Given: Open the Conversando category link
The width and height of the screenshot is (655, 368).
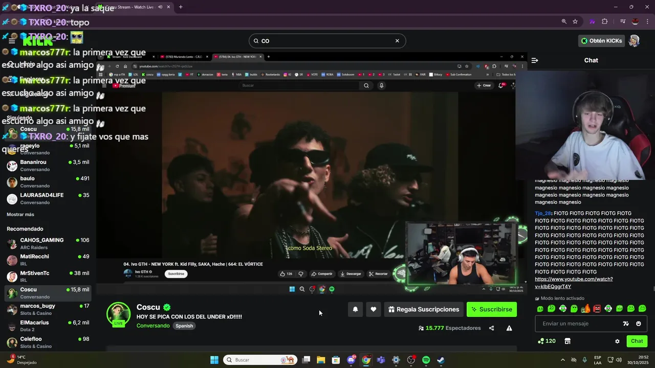Looking at the screenshot, I should click(x=153, y=326).
